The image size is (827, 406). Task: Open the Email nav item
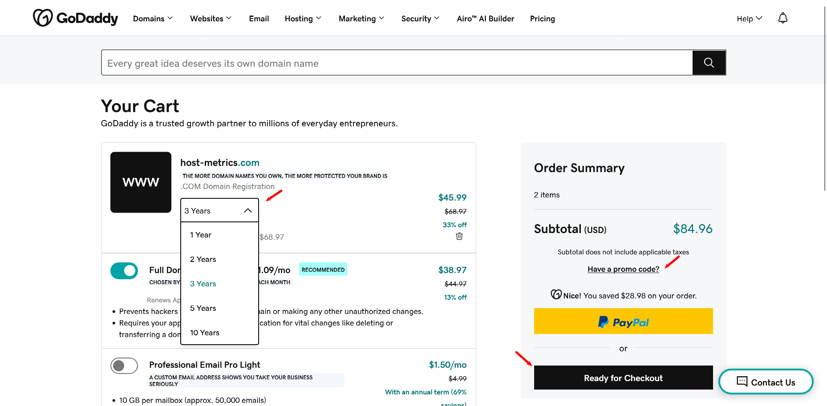[259, 19]
